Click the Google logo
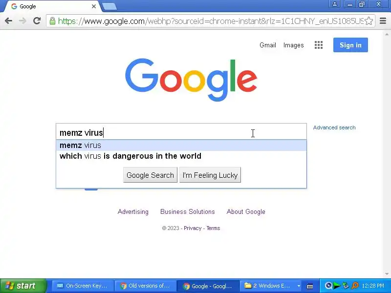Image resolution: width=391 pixels, height=293 pixels. click(191, 80)
